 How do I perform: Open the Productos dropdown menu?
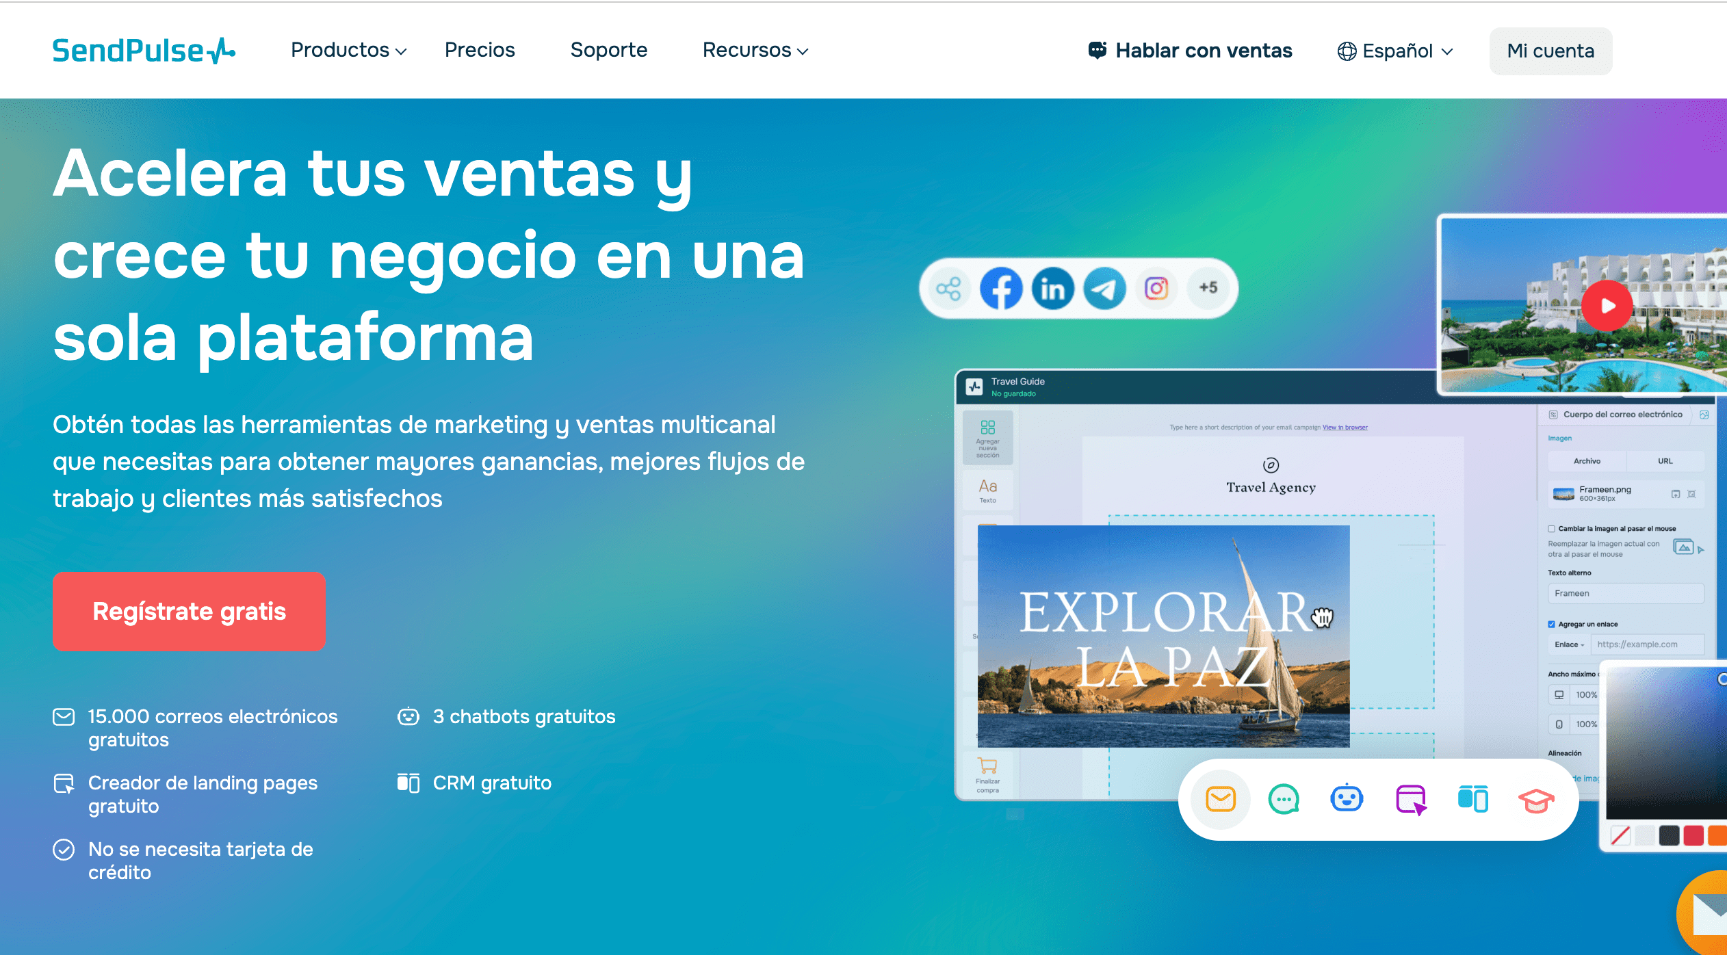(x=349, y=50)
